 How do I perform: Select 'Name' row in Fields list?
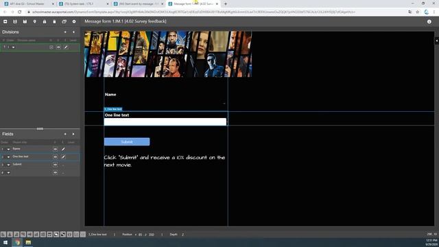click(x=40, y=149)
